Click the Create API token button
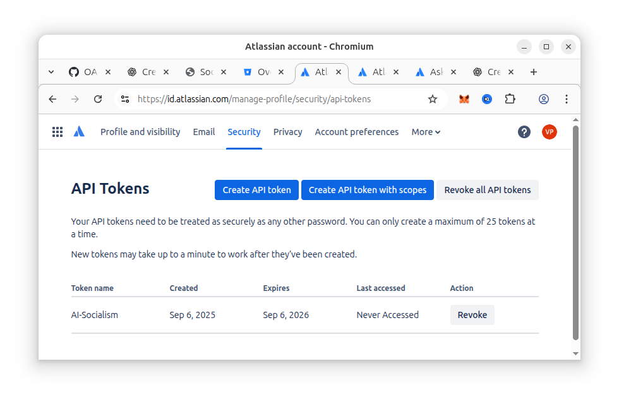 pos(256,190)
